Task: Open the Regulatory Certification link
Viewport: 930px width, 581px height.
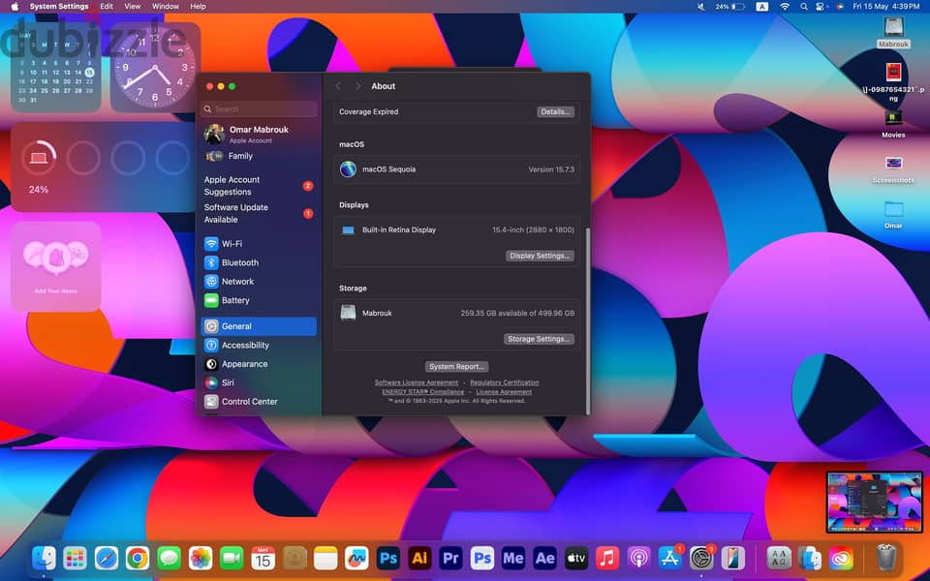Action: [505, 382]
